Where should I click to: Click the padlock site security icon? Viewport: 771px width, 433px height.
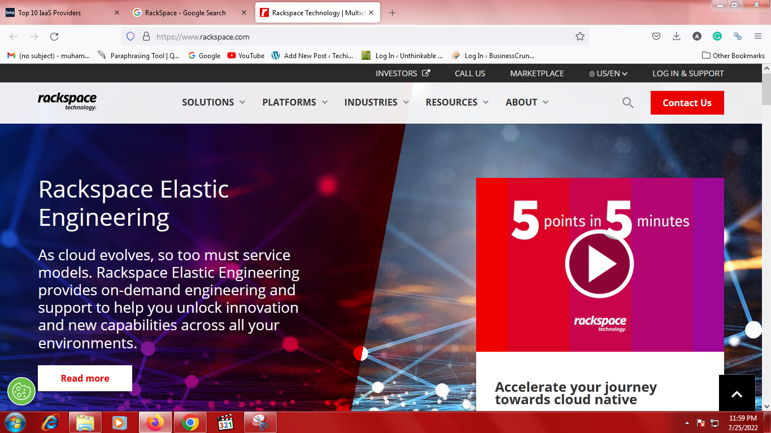146,36
